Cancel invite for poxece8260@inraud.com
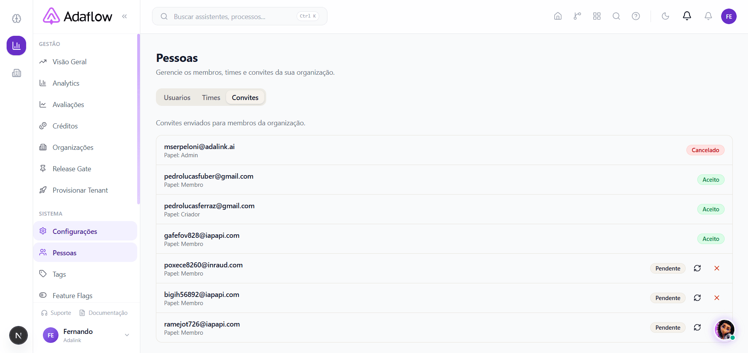 pos(716,268)
